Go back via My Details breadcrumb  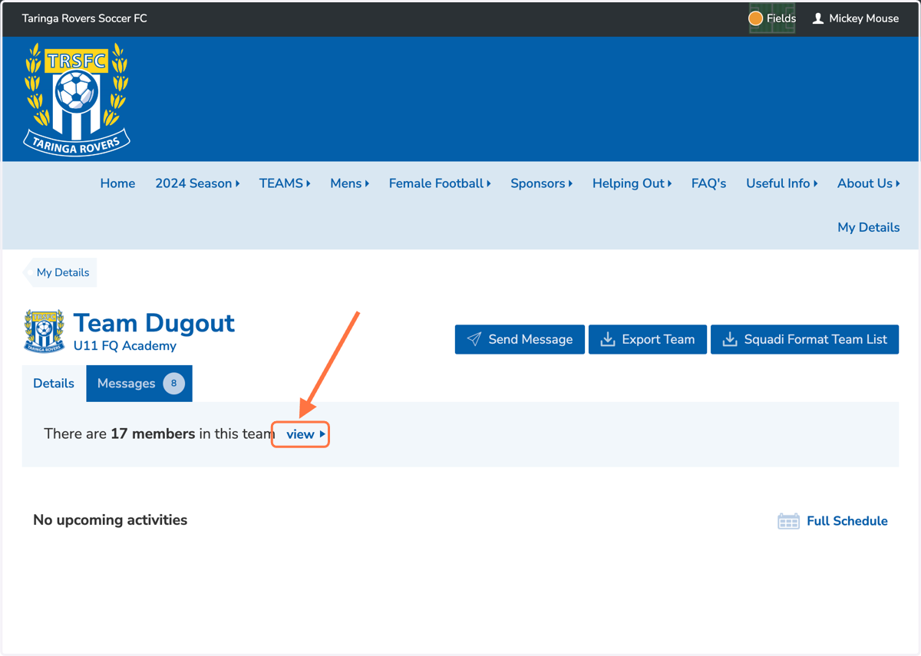(x=61, y=272)
